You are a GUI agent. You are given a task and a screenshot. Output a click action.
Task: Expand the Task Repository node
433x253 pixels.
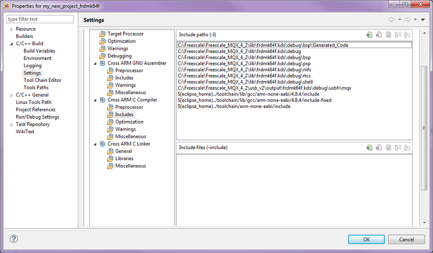pyautogui.click(x=12, y=125)
